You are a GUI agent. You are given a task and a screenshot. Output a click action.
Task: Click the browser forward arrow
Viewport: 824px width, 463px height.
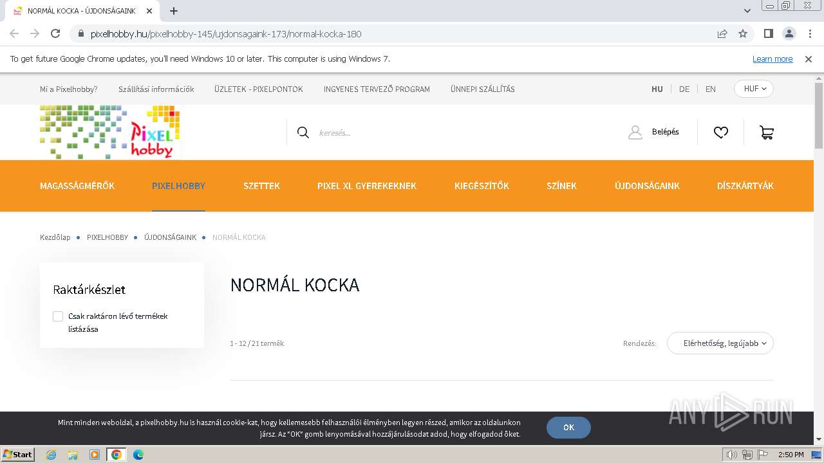[x=35, y=33]
